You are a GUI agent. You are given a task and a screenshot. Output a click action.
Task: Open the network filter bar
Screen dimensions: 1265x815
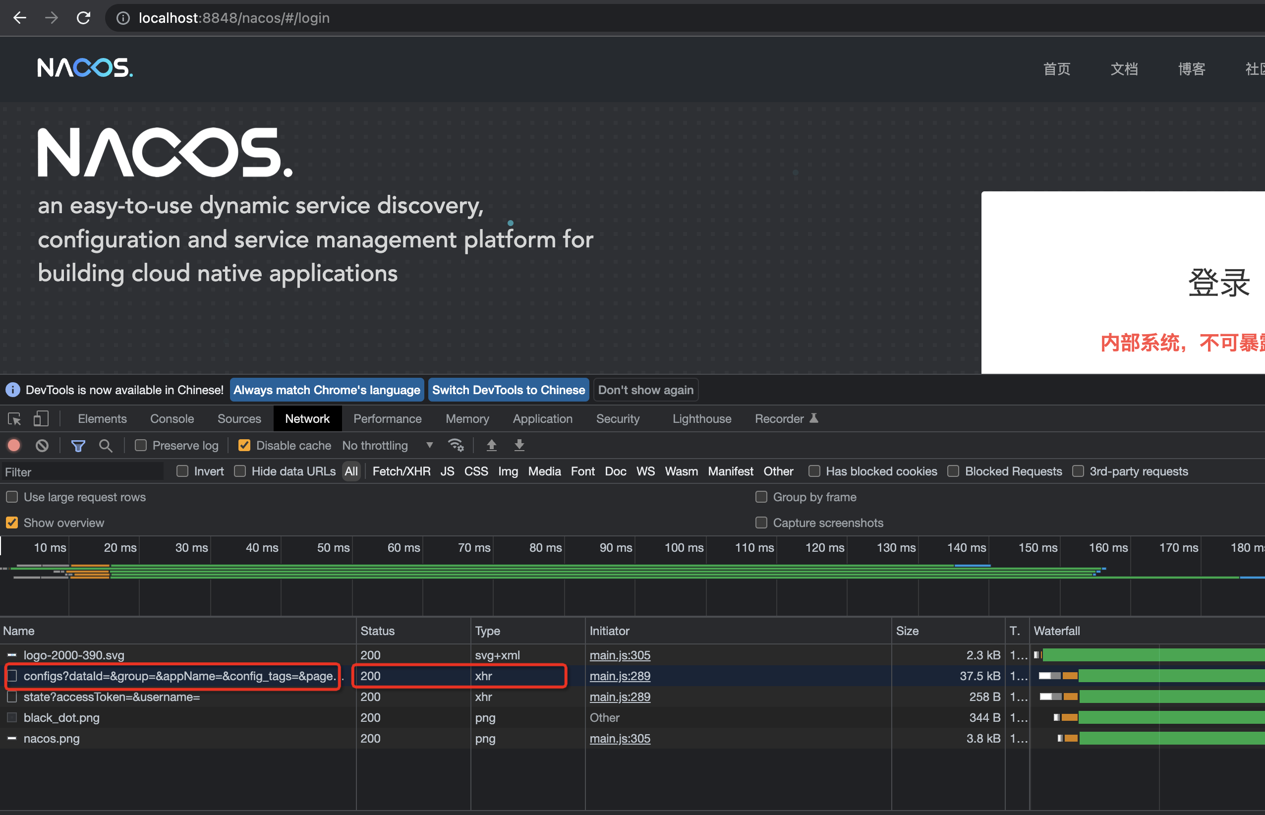click(x=78, y=445)
